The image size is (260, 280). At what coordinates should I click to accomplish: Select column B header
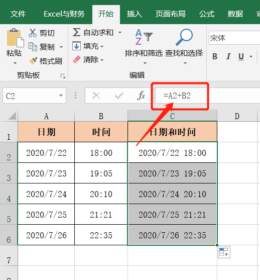tap(101, 116)
